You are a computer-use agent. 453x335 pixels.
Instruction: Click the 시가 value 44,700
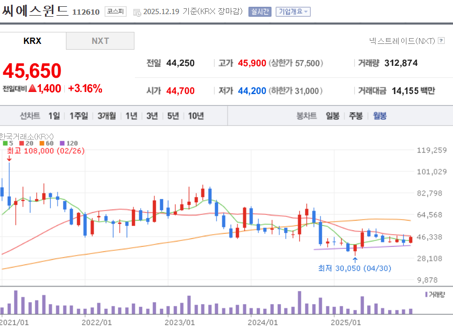click(x=180, y=90)
